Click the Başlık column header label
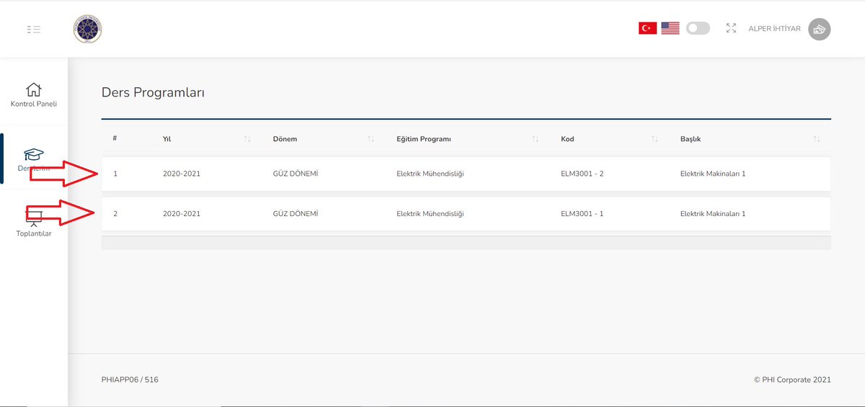Image resolution: width=865 pixels, height=407 pixels. [x=691, y=139]
